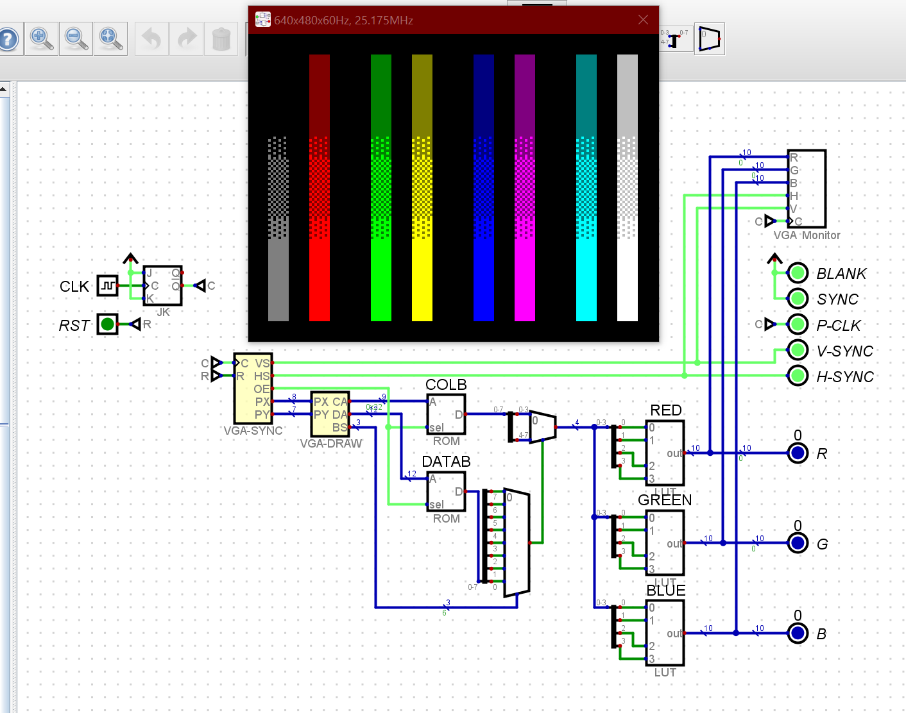
Task: Redo the undone change
Action: coord(187,39)
